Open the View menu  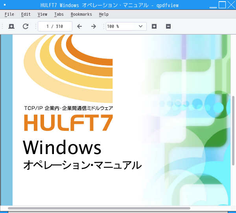[x=42, y=14]
